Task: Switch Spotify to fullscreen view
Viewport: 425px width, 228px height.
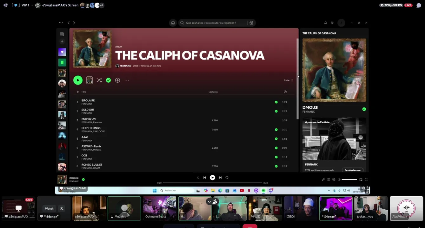Action: pos(366,180)
